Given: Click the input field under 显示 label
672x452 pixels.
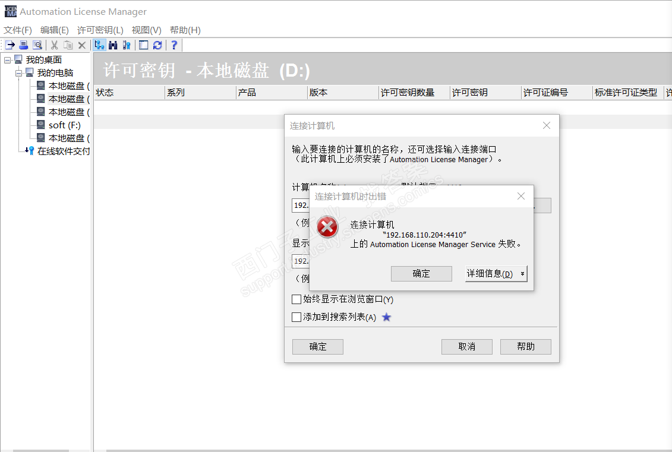Looking at the screenshot, I should coord(301,261).
